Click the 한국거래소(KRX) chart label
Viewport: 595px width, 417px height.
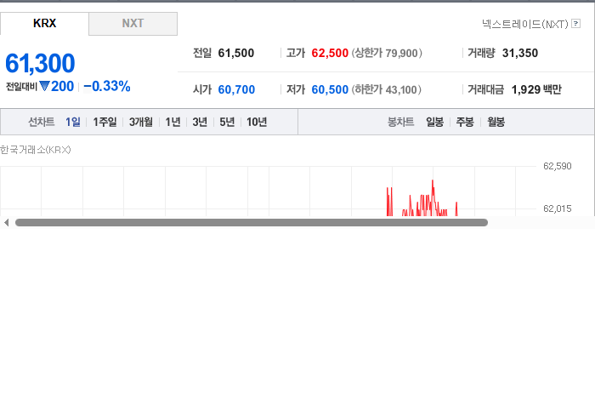[36, 150]
